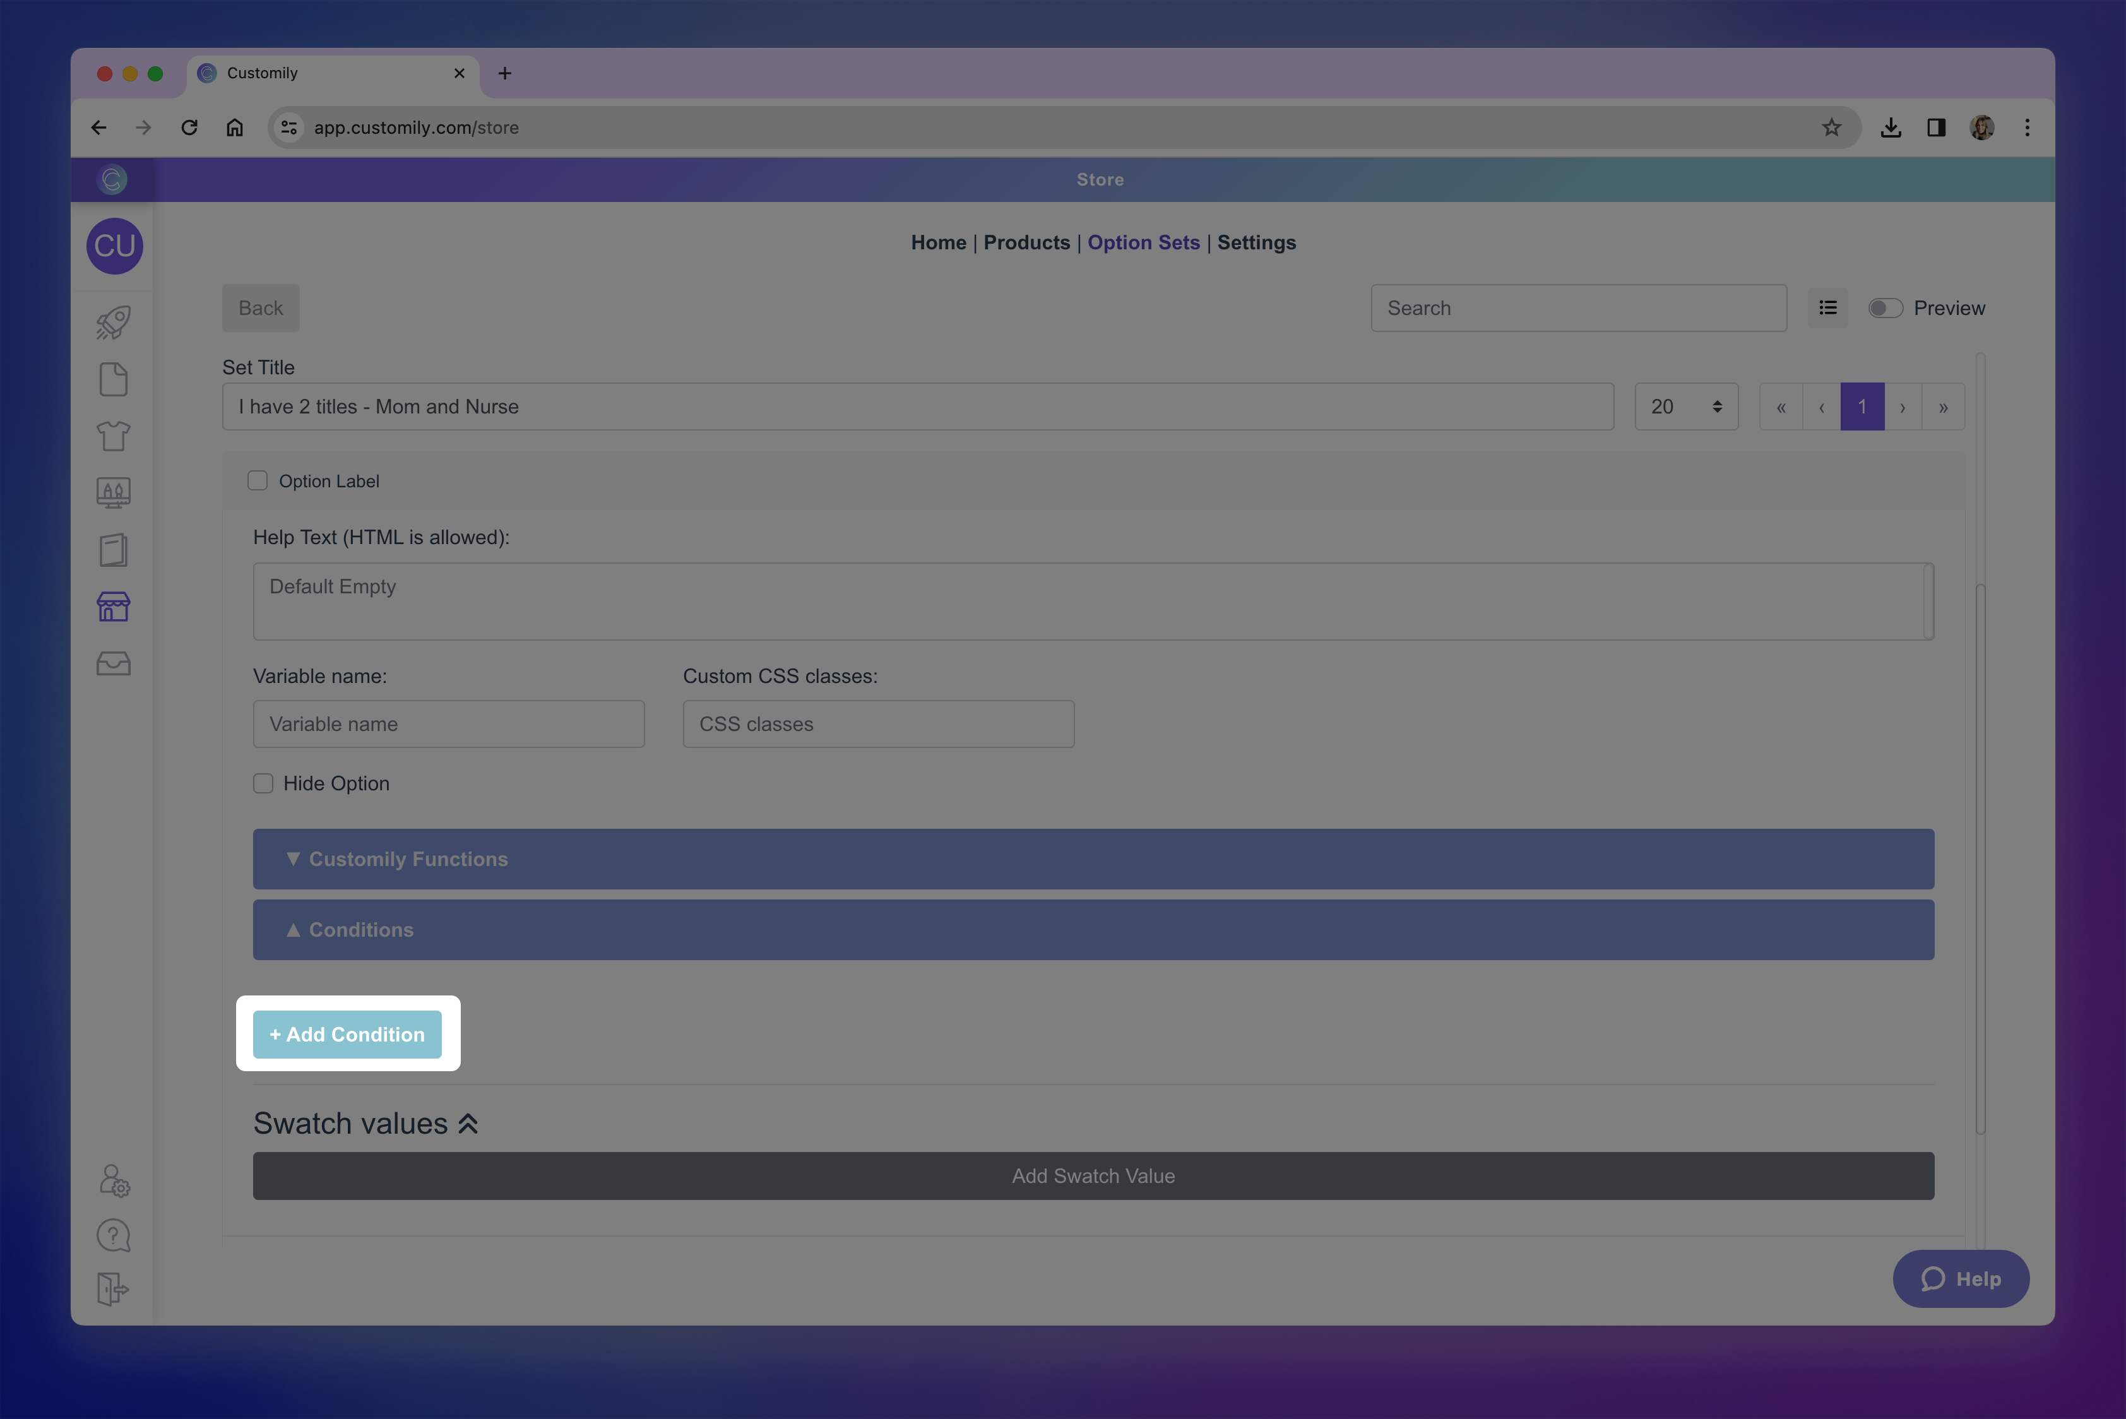Click the list view icon beside Search
Viewport: 2126px width, 1419px height.
click(1827, 307)
